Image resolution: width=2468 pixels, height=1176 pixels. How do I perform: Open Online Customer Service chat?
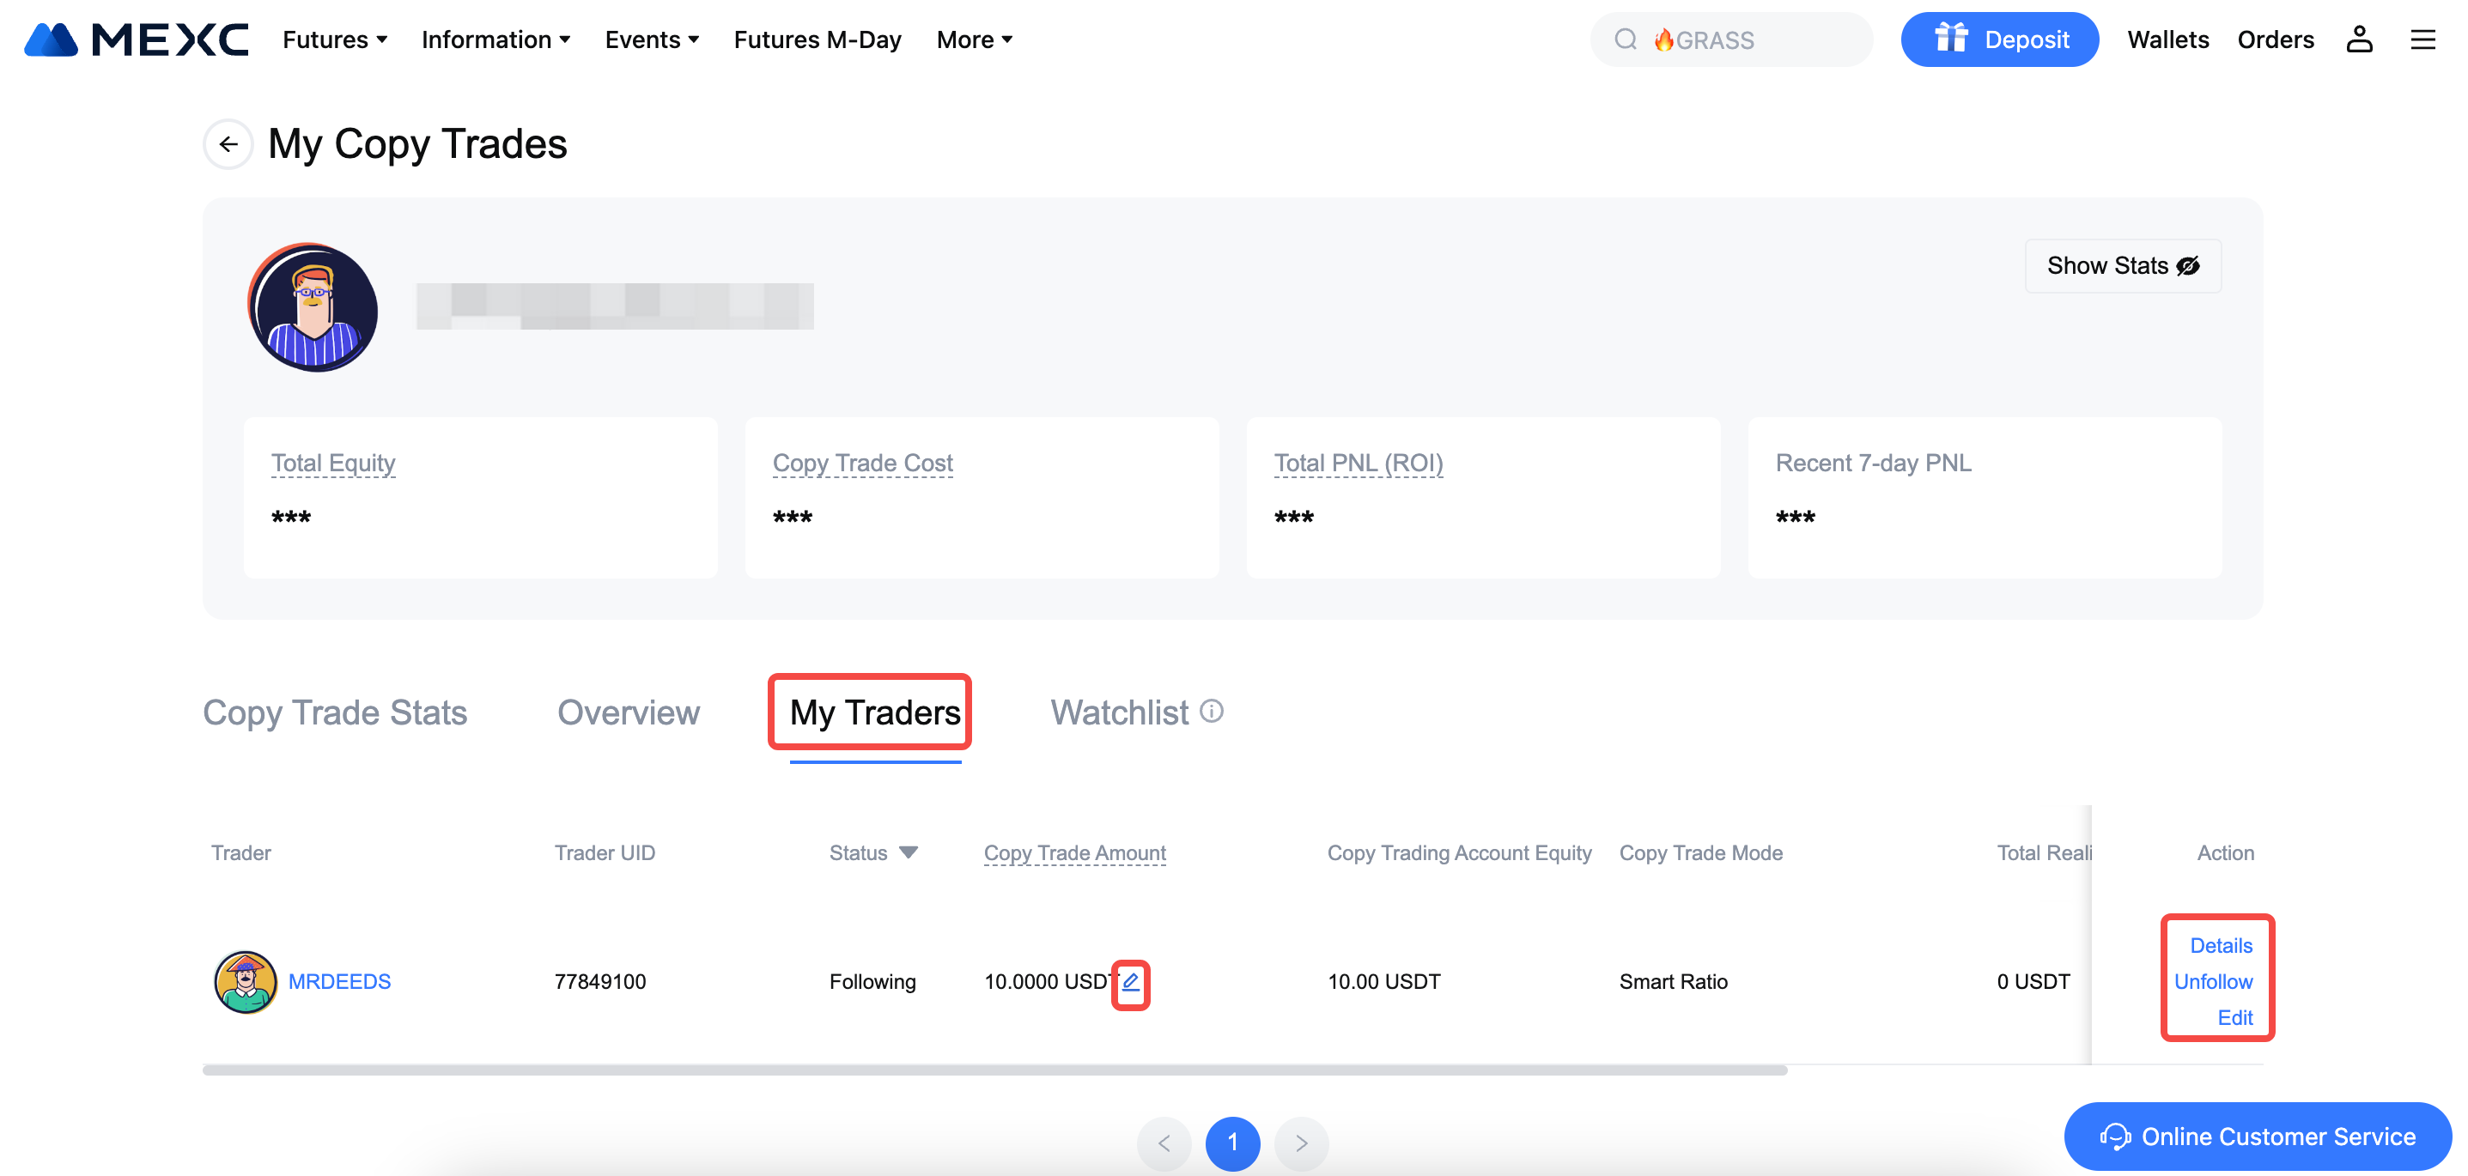tap(2258, 1137)
